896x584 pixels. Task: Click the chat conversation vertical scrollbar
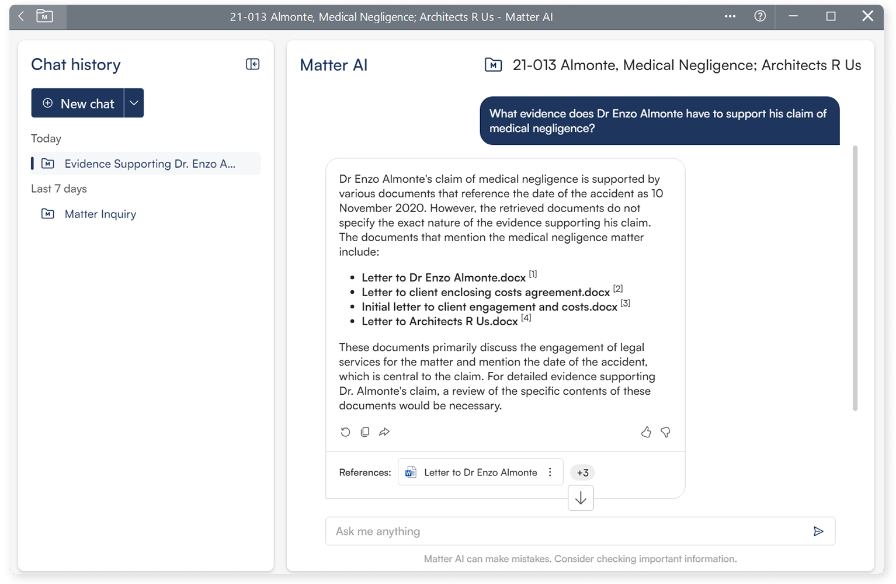[x=854, y=277]
